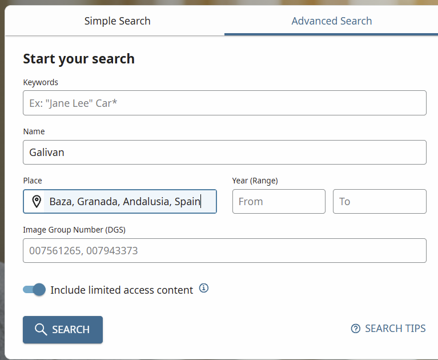The image size is (438, 360).
Task: Click the Place field with Baza, Granada
Action: 120,202
